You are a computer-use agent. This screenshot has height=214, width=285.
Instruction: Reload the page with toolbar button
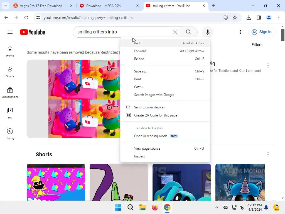(x=26, y=18)
